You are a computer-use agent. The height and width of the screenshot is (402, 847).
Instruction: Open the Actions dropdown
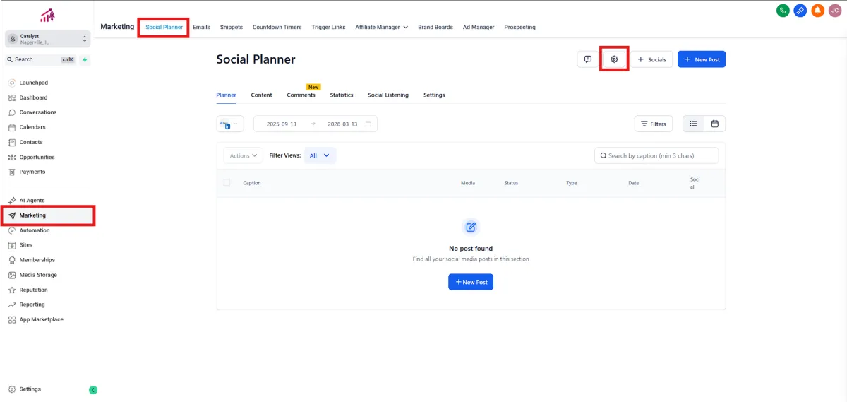[244, 155]
